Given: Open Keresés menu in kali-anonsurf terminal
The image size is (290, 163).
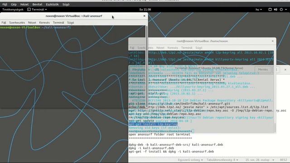Looking at the screenshot, I should [44, 23].
